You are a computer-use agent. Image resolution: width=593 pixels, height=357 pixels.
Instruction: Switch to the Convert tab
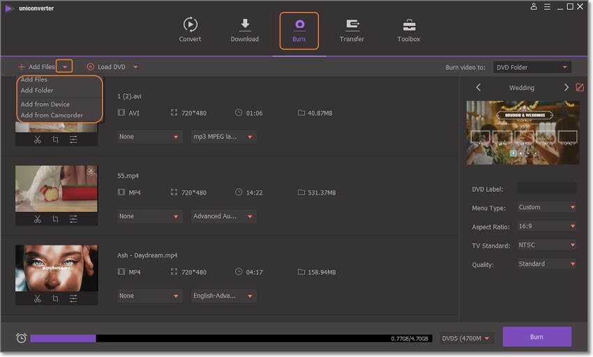[x=190, y=30]
